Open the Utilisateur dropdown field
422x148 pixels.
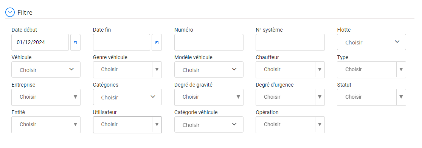pyautogui.click(x=127, y=125)
